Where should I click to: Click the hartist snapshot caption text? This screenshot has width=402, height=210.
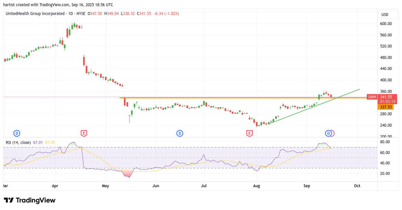pos(58,5)
